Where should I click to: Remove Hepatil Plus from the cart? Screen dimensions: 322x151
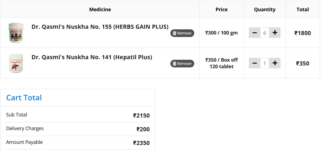(182, 64)
